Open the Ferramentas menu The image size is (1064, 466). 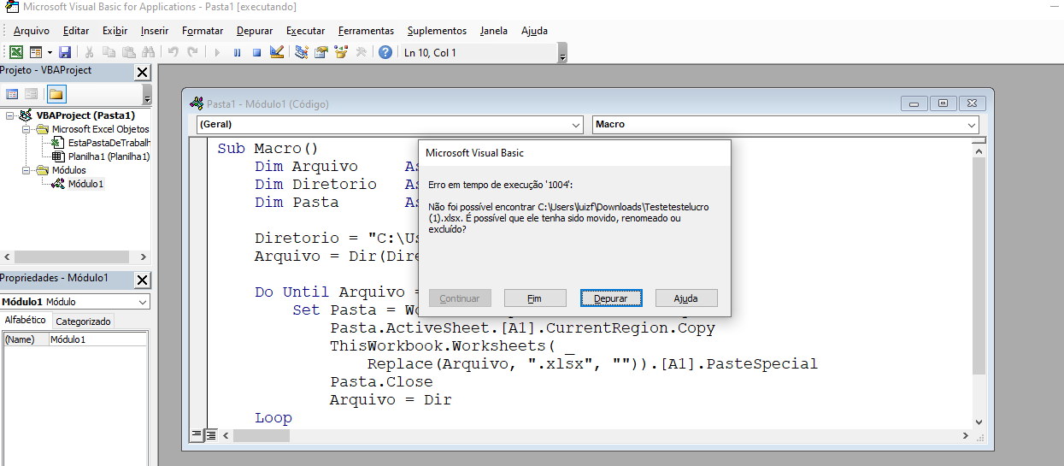tap(366, 31)
